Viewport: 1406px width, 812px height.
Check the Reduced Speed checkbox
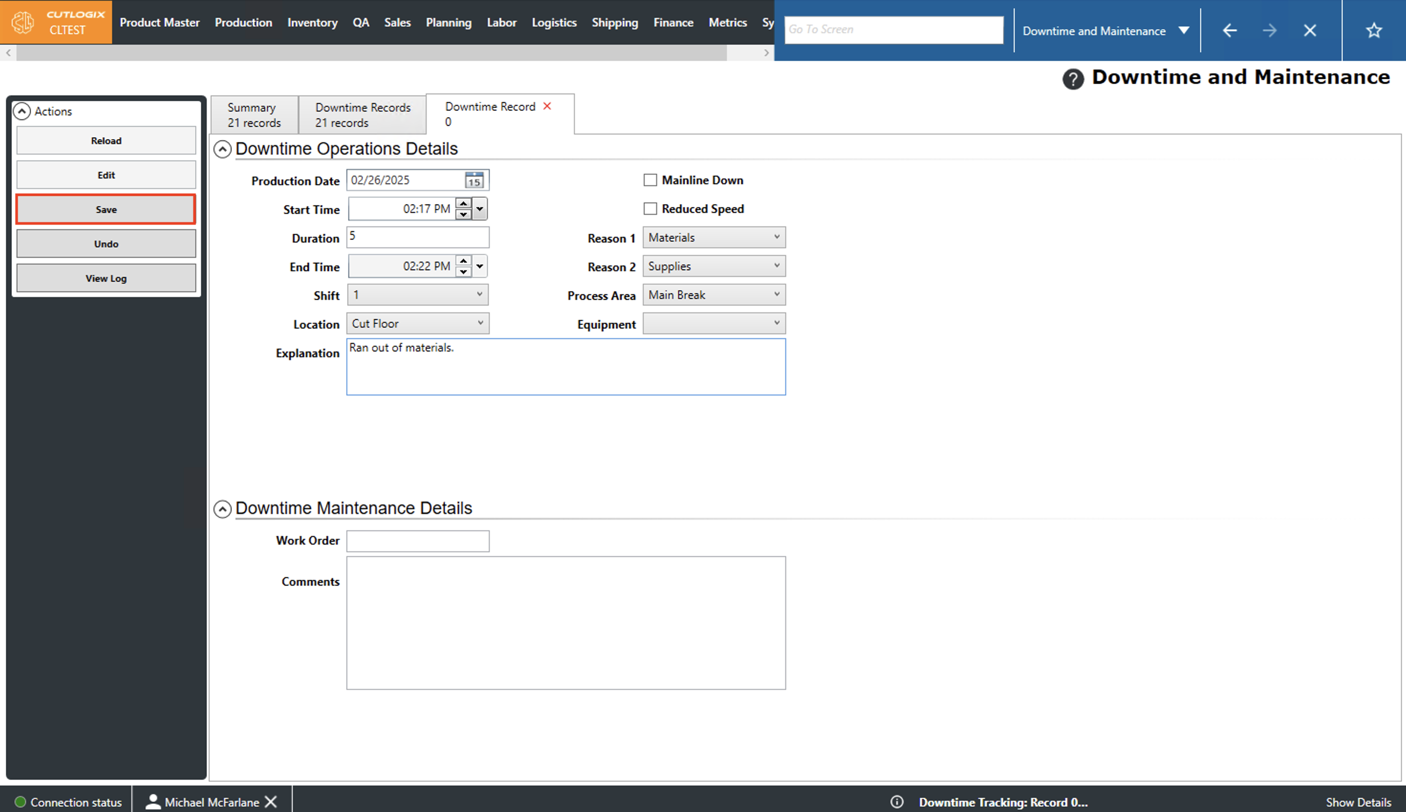pyautogui.click(x=650, y=208)
